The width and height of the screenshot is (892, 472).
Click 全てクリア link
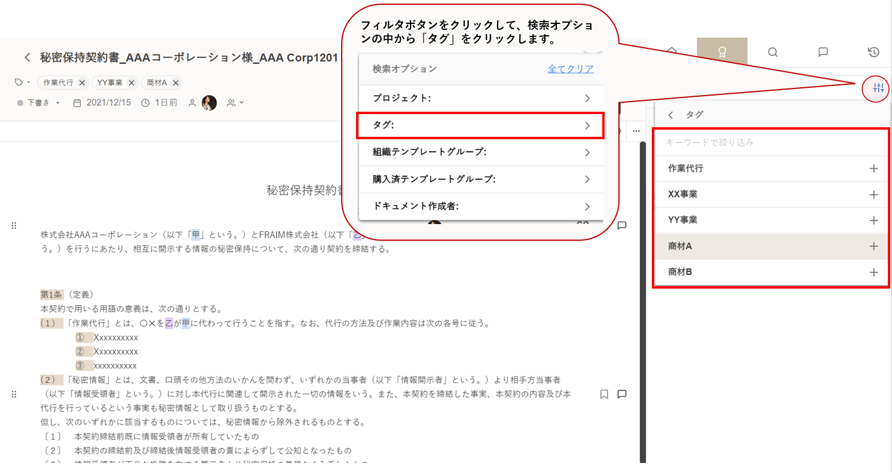[x=571, y=69]
